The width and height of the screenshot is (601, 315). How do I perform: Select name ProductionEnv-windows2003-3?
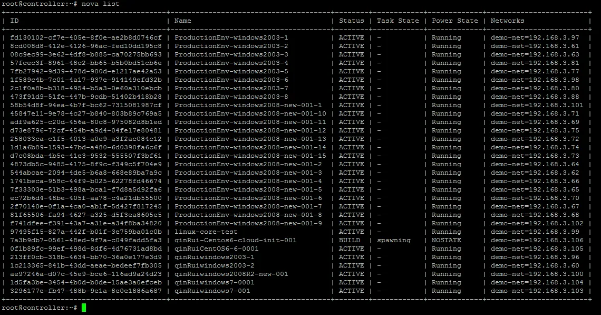click(x=231, y=54)
